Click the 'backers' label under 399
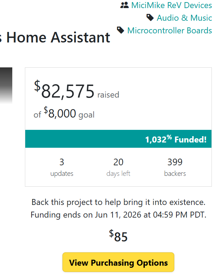 point(175,173)
